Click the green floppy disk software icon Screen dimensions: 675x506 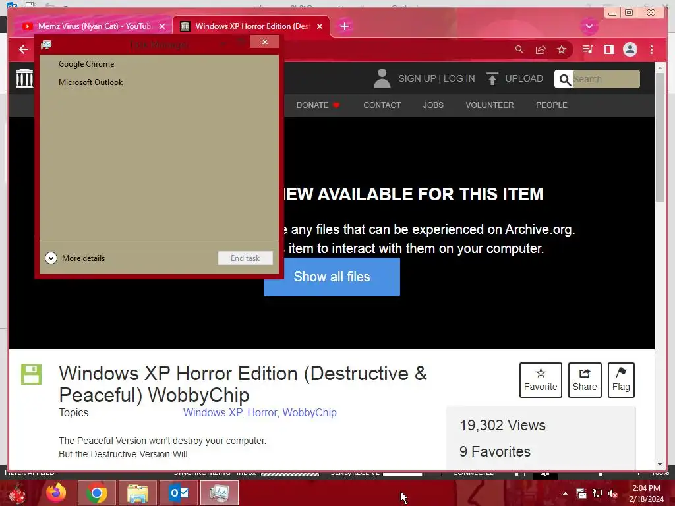tap(32, 374)
